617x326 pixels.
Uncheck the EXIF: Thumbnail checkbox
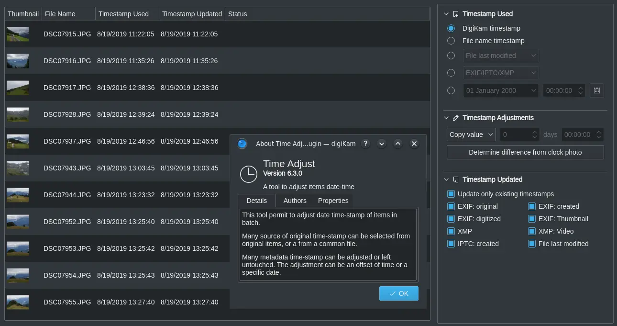(531, 219)
